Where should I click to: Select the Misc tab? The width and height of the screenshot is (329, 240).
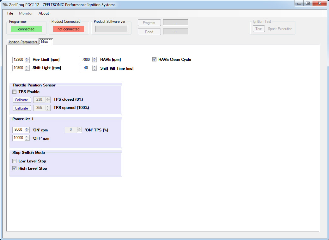coord(45,42)
